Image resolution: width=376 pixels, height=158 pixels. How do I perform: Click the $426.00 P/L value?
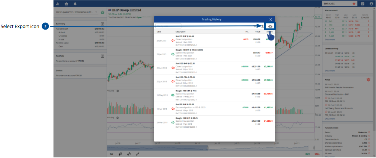point(245,67)
